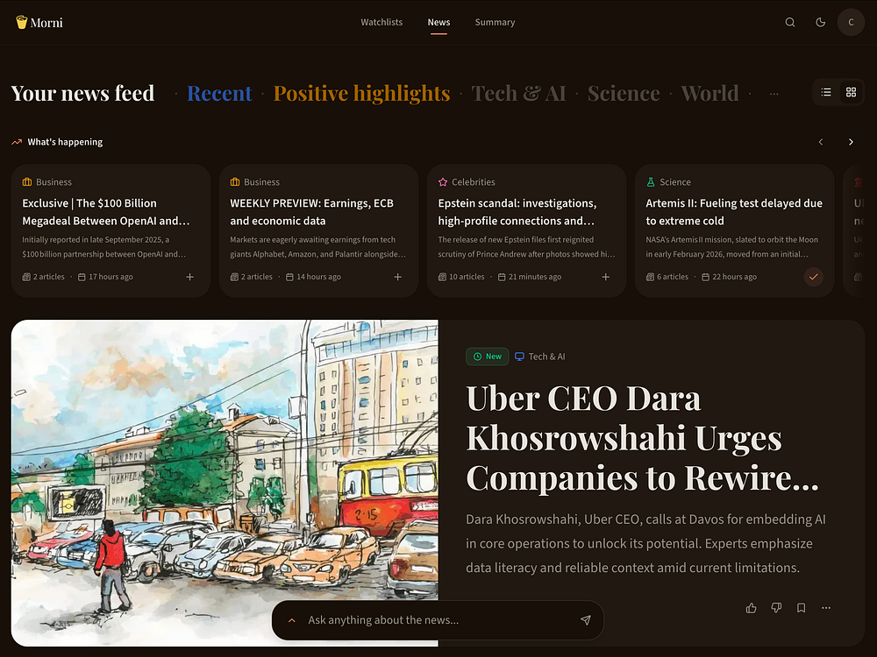Uncheck the Artemis II story checkmark
Screen dimensions: 877x657
click(x=813, y=277)
